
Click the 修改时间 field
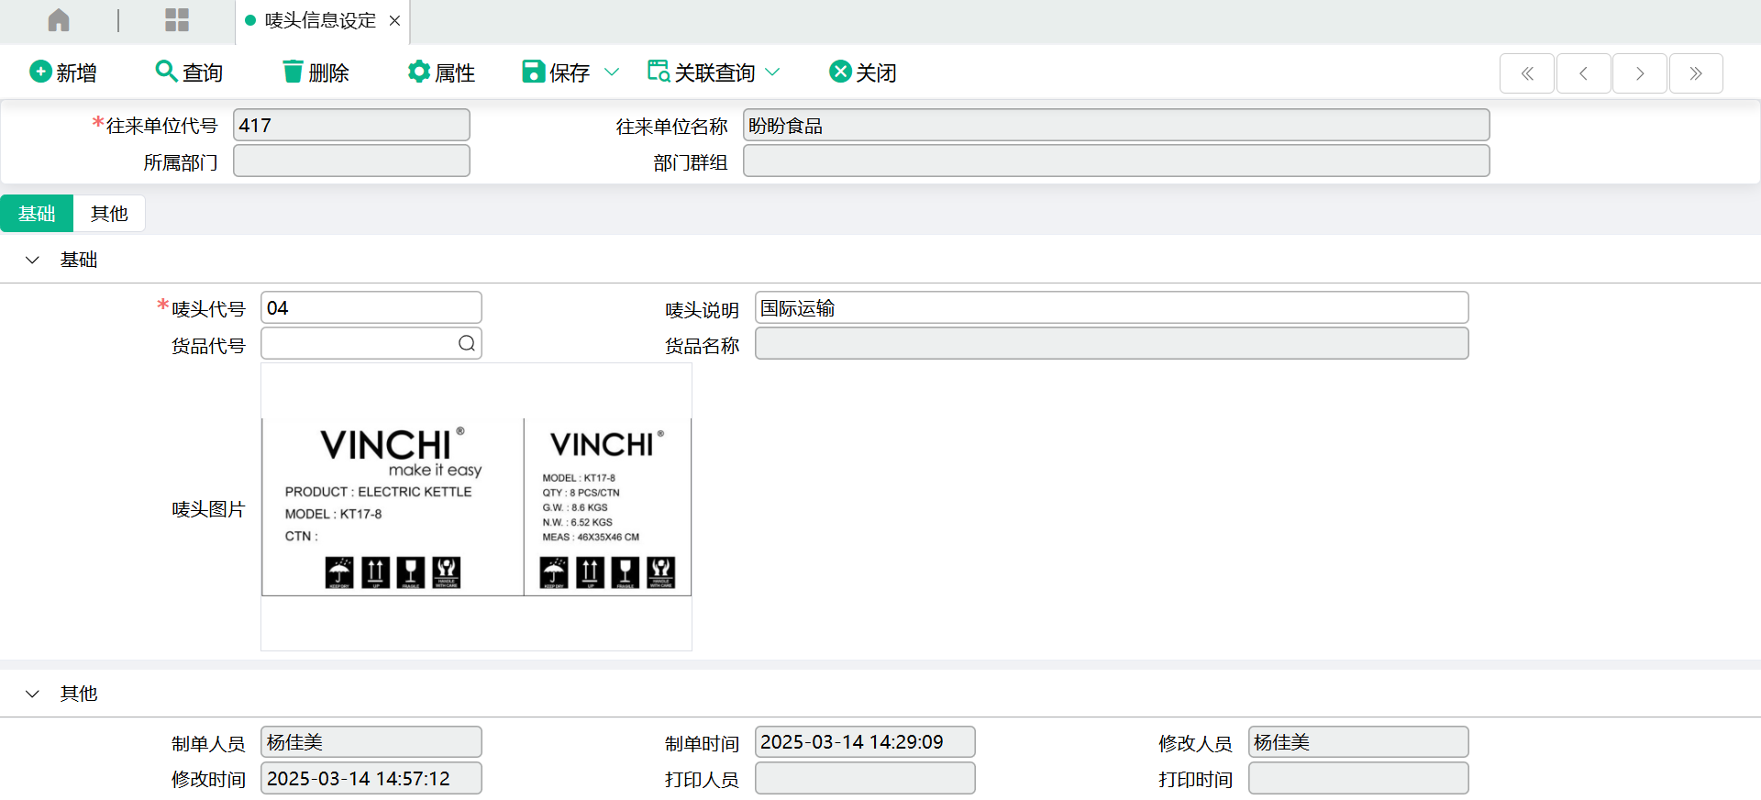pyautogui.click(x=371, y=779)
